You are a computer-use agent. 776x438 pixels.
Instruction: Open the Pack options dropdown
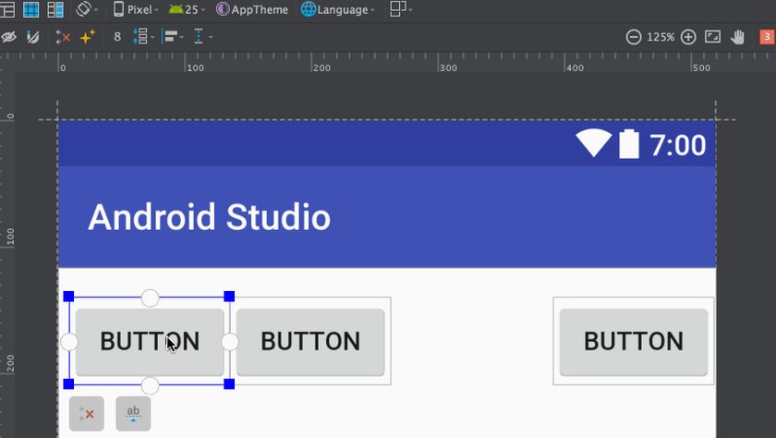[143, 37]
